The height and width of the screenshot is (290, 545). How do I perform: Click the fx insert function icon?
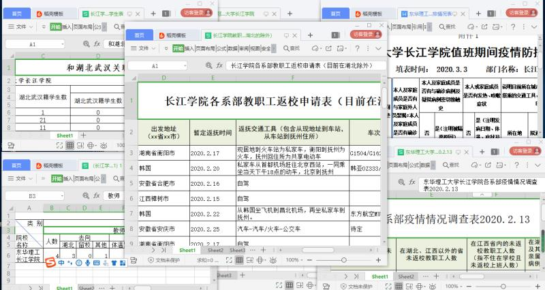(x=219, y=66)
